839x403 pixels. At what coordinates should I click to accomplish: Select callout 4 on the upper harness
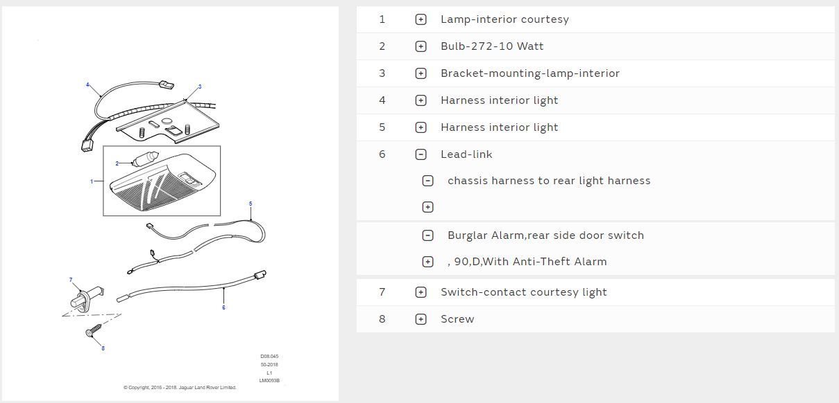87,85
